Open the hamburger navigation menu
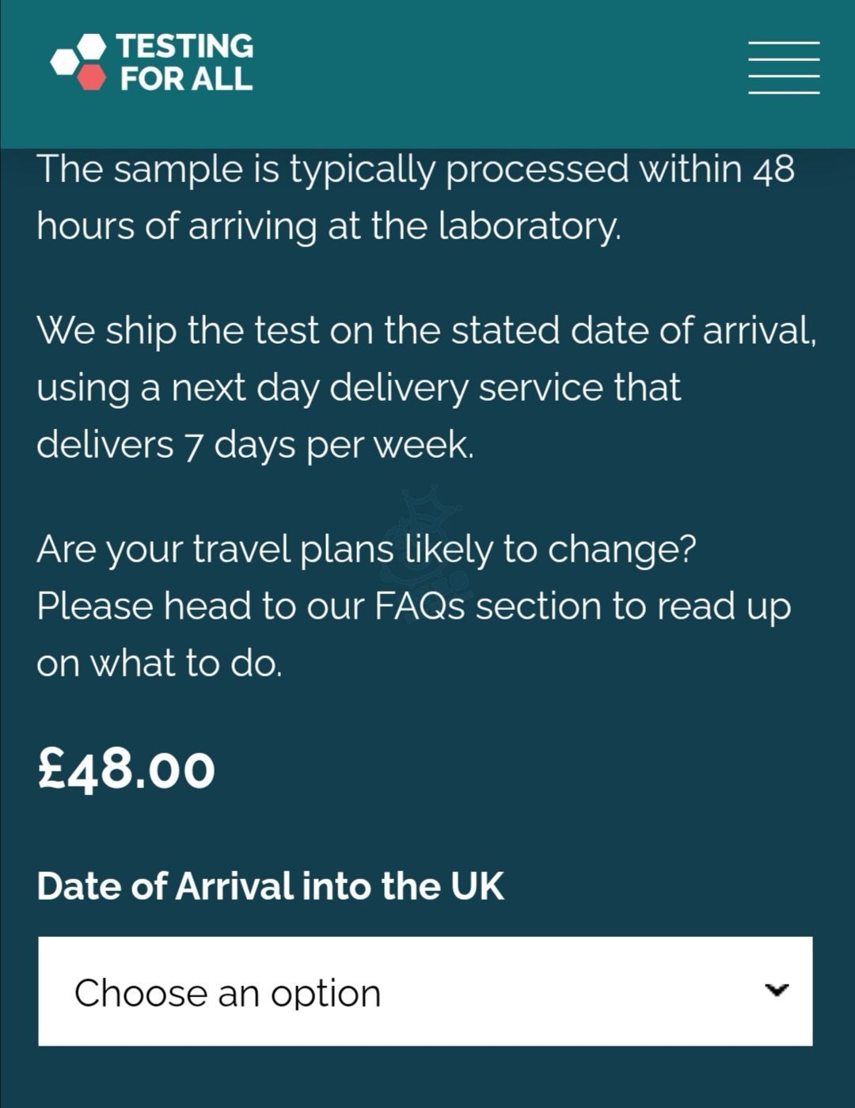855x1108 pixels. click(784, 67)
